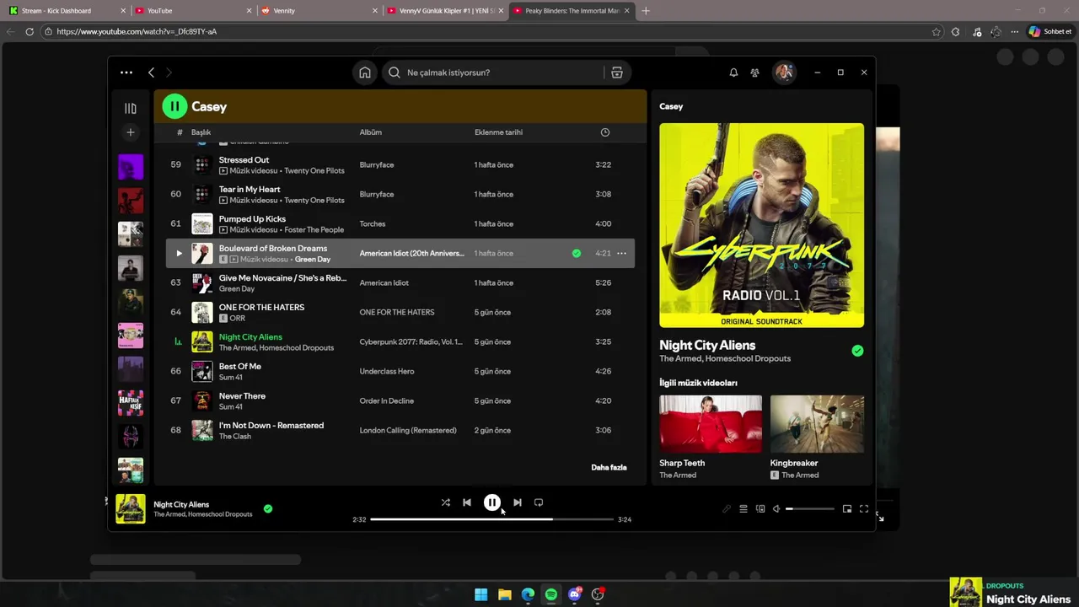Show lyrics with the microphone icon
The width and height of the screenshot is (1079, 607).
pos(727,509)
